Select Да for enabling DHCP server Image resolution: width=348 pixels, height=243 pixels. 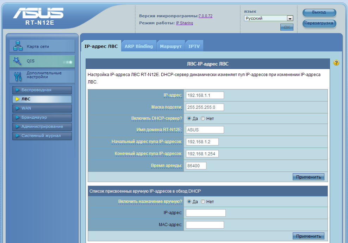[189, 118]
